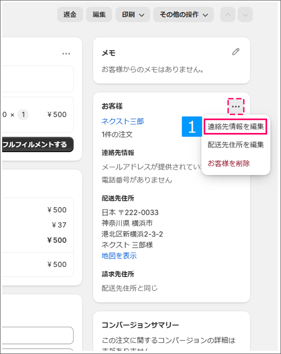Select お客様を削除 menu option
The height and width of the screenshot is (354, 281).
tap(229, 163)
